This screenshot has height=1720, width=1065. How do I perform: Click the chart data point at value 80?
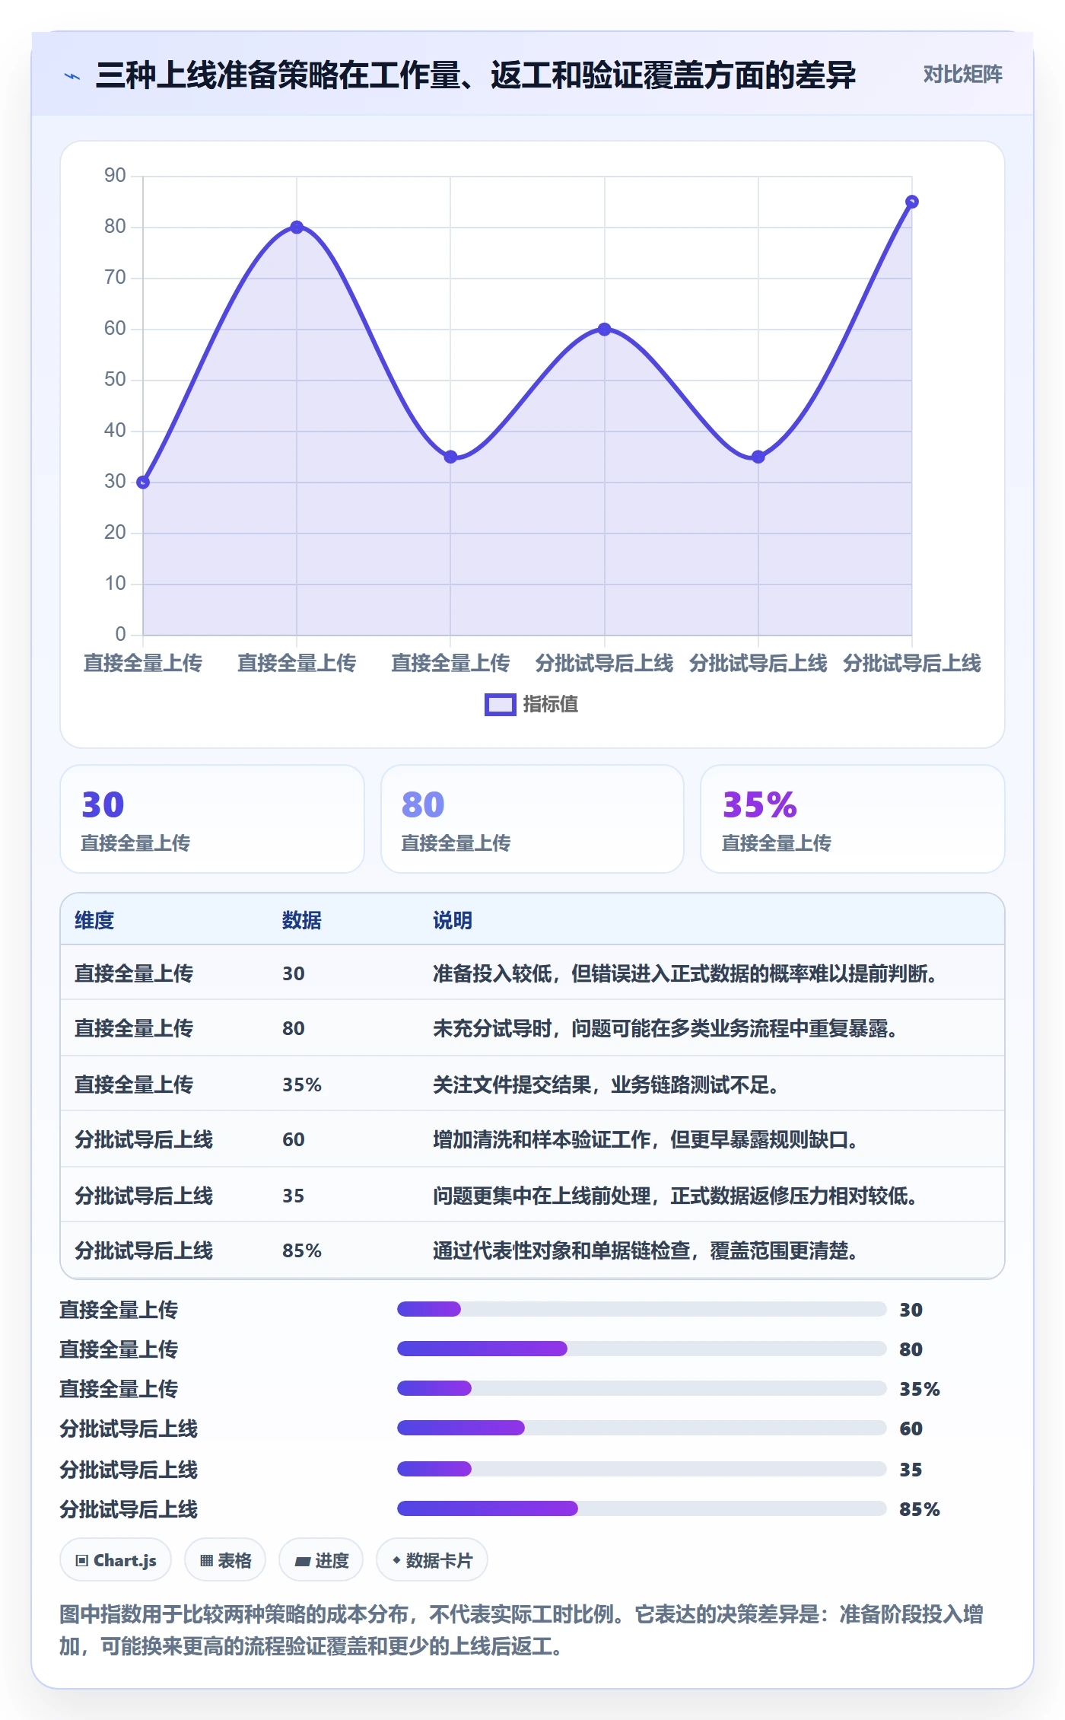(297, 227)
